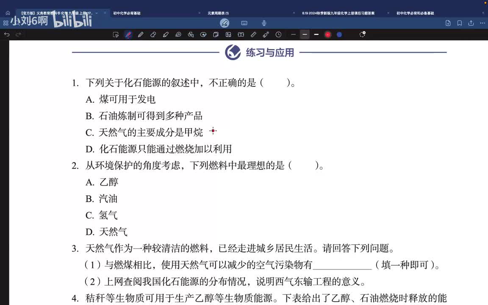The width and height of the screenshot is (488, 305).
Task: Click option B. 汽油
Action: click(102, 199)
